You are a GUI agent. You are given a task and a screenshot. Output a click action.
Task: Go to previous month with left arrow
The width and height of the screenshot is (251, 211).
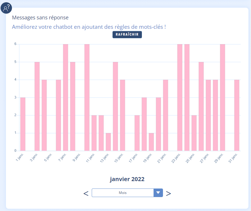pyautogui.click(x=86, y=193)
